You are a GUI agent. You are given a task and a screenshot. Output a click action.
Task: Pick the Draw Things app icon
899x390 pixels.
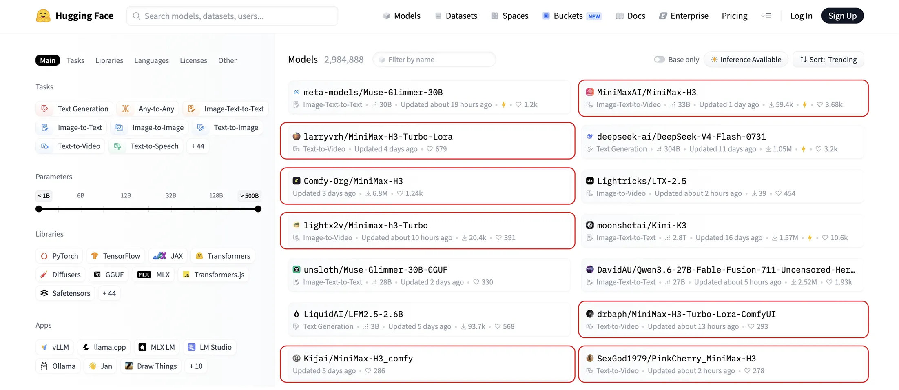[x=129, y=366]
